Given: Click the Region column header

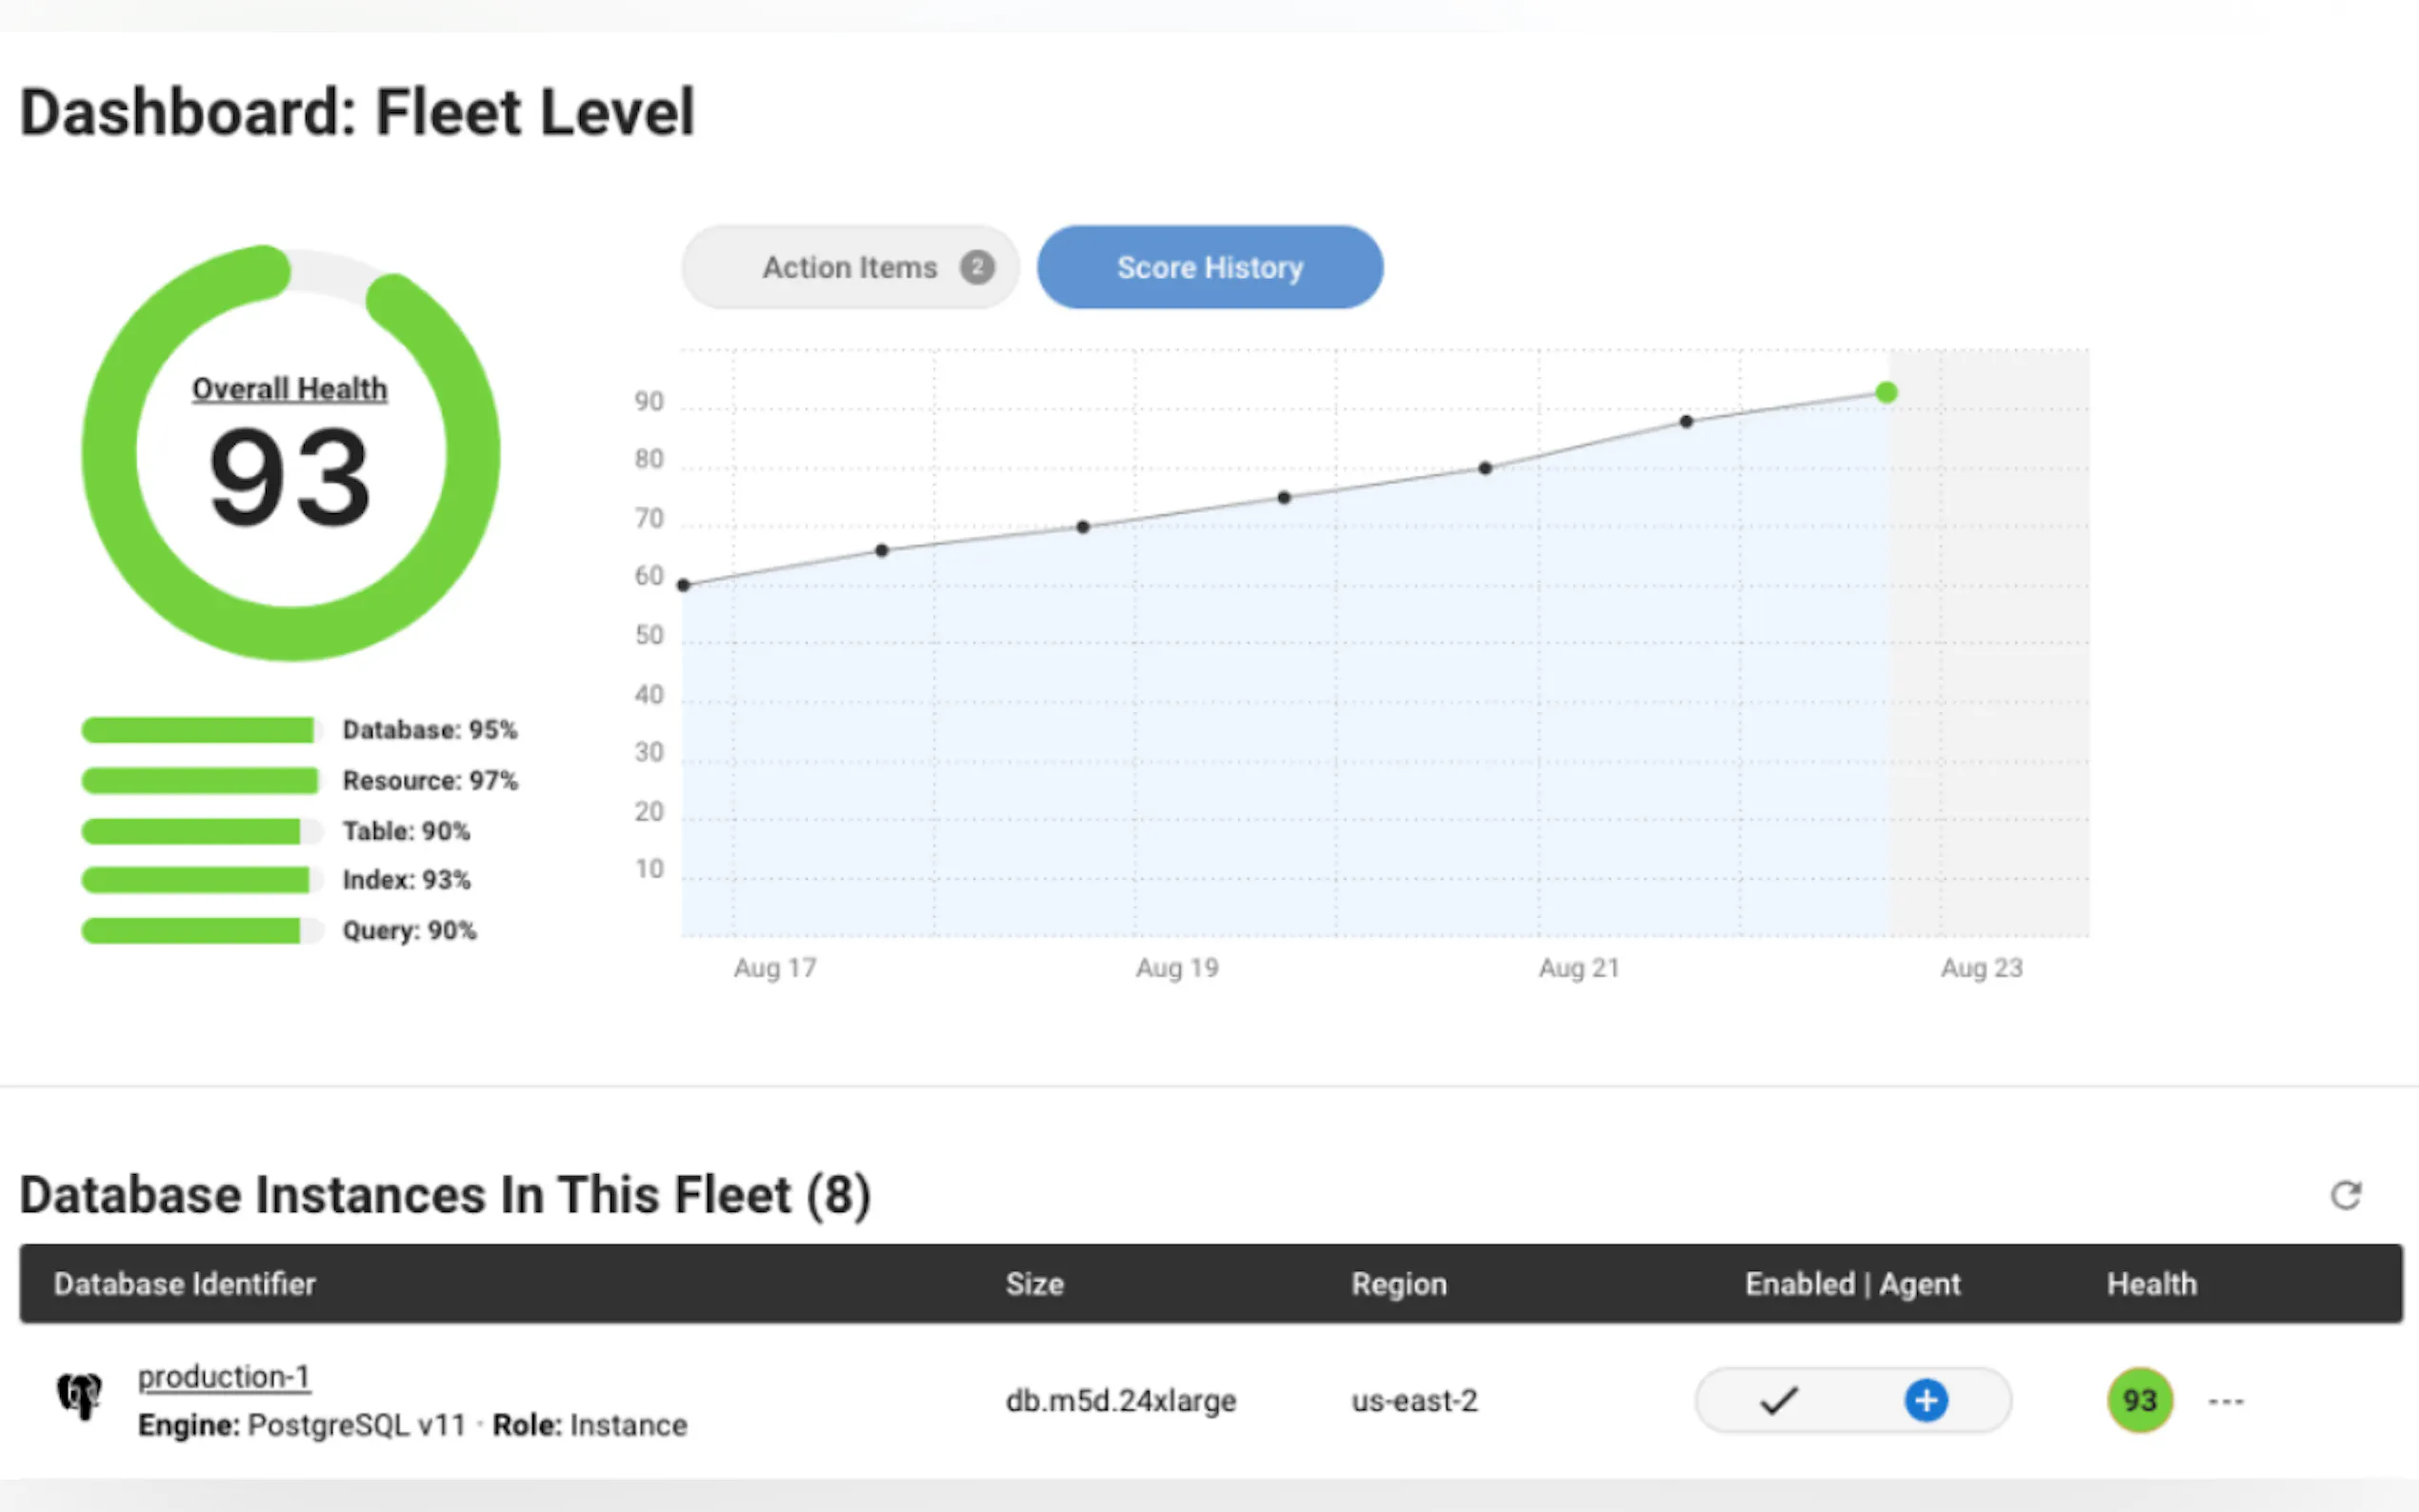Looking at the screenshot, I should pyautogui.click(x=1398, y=1284).
